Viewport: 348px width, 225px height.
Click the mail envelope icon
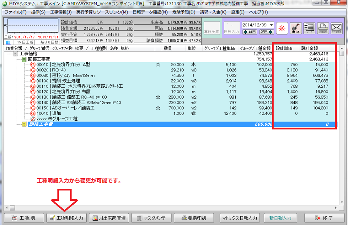coord(336,28)
